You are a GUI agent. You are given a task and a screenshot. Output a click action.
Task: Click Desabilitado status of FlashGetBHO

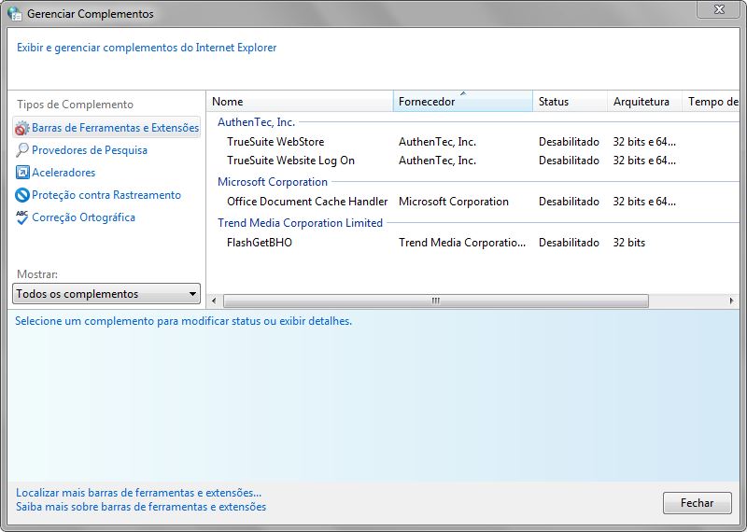click(x=569, y=243)
